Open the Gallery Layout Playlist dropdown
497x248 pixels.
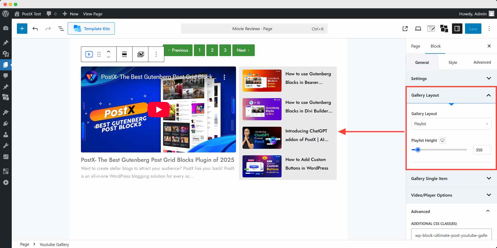click(451, 124)
